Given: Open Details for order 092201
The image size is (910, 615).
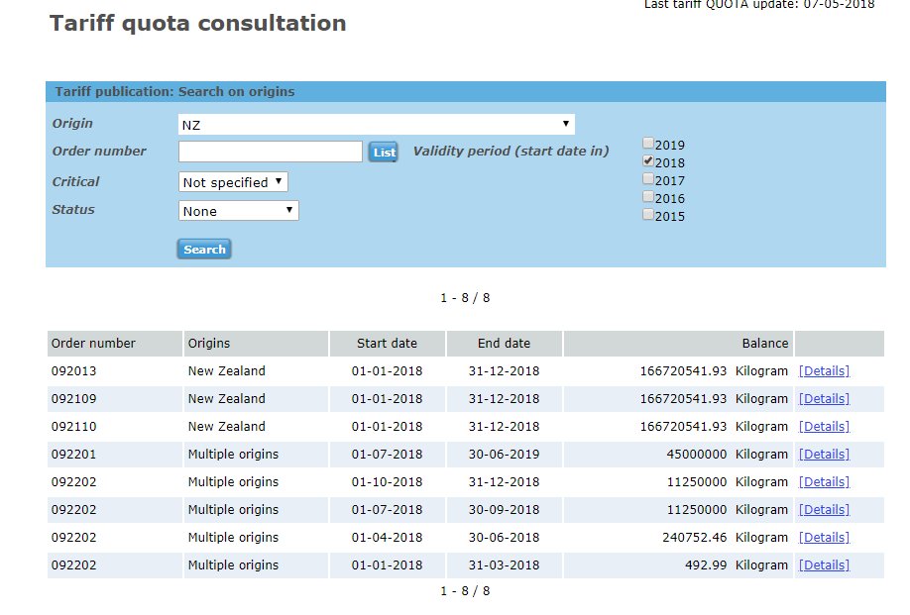Looking at the screenshot, I should [x=824, y=455].
